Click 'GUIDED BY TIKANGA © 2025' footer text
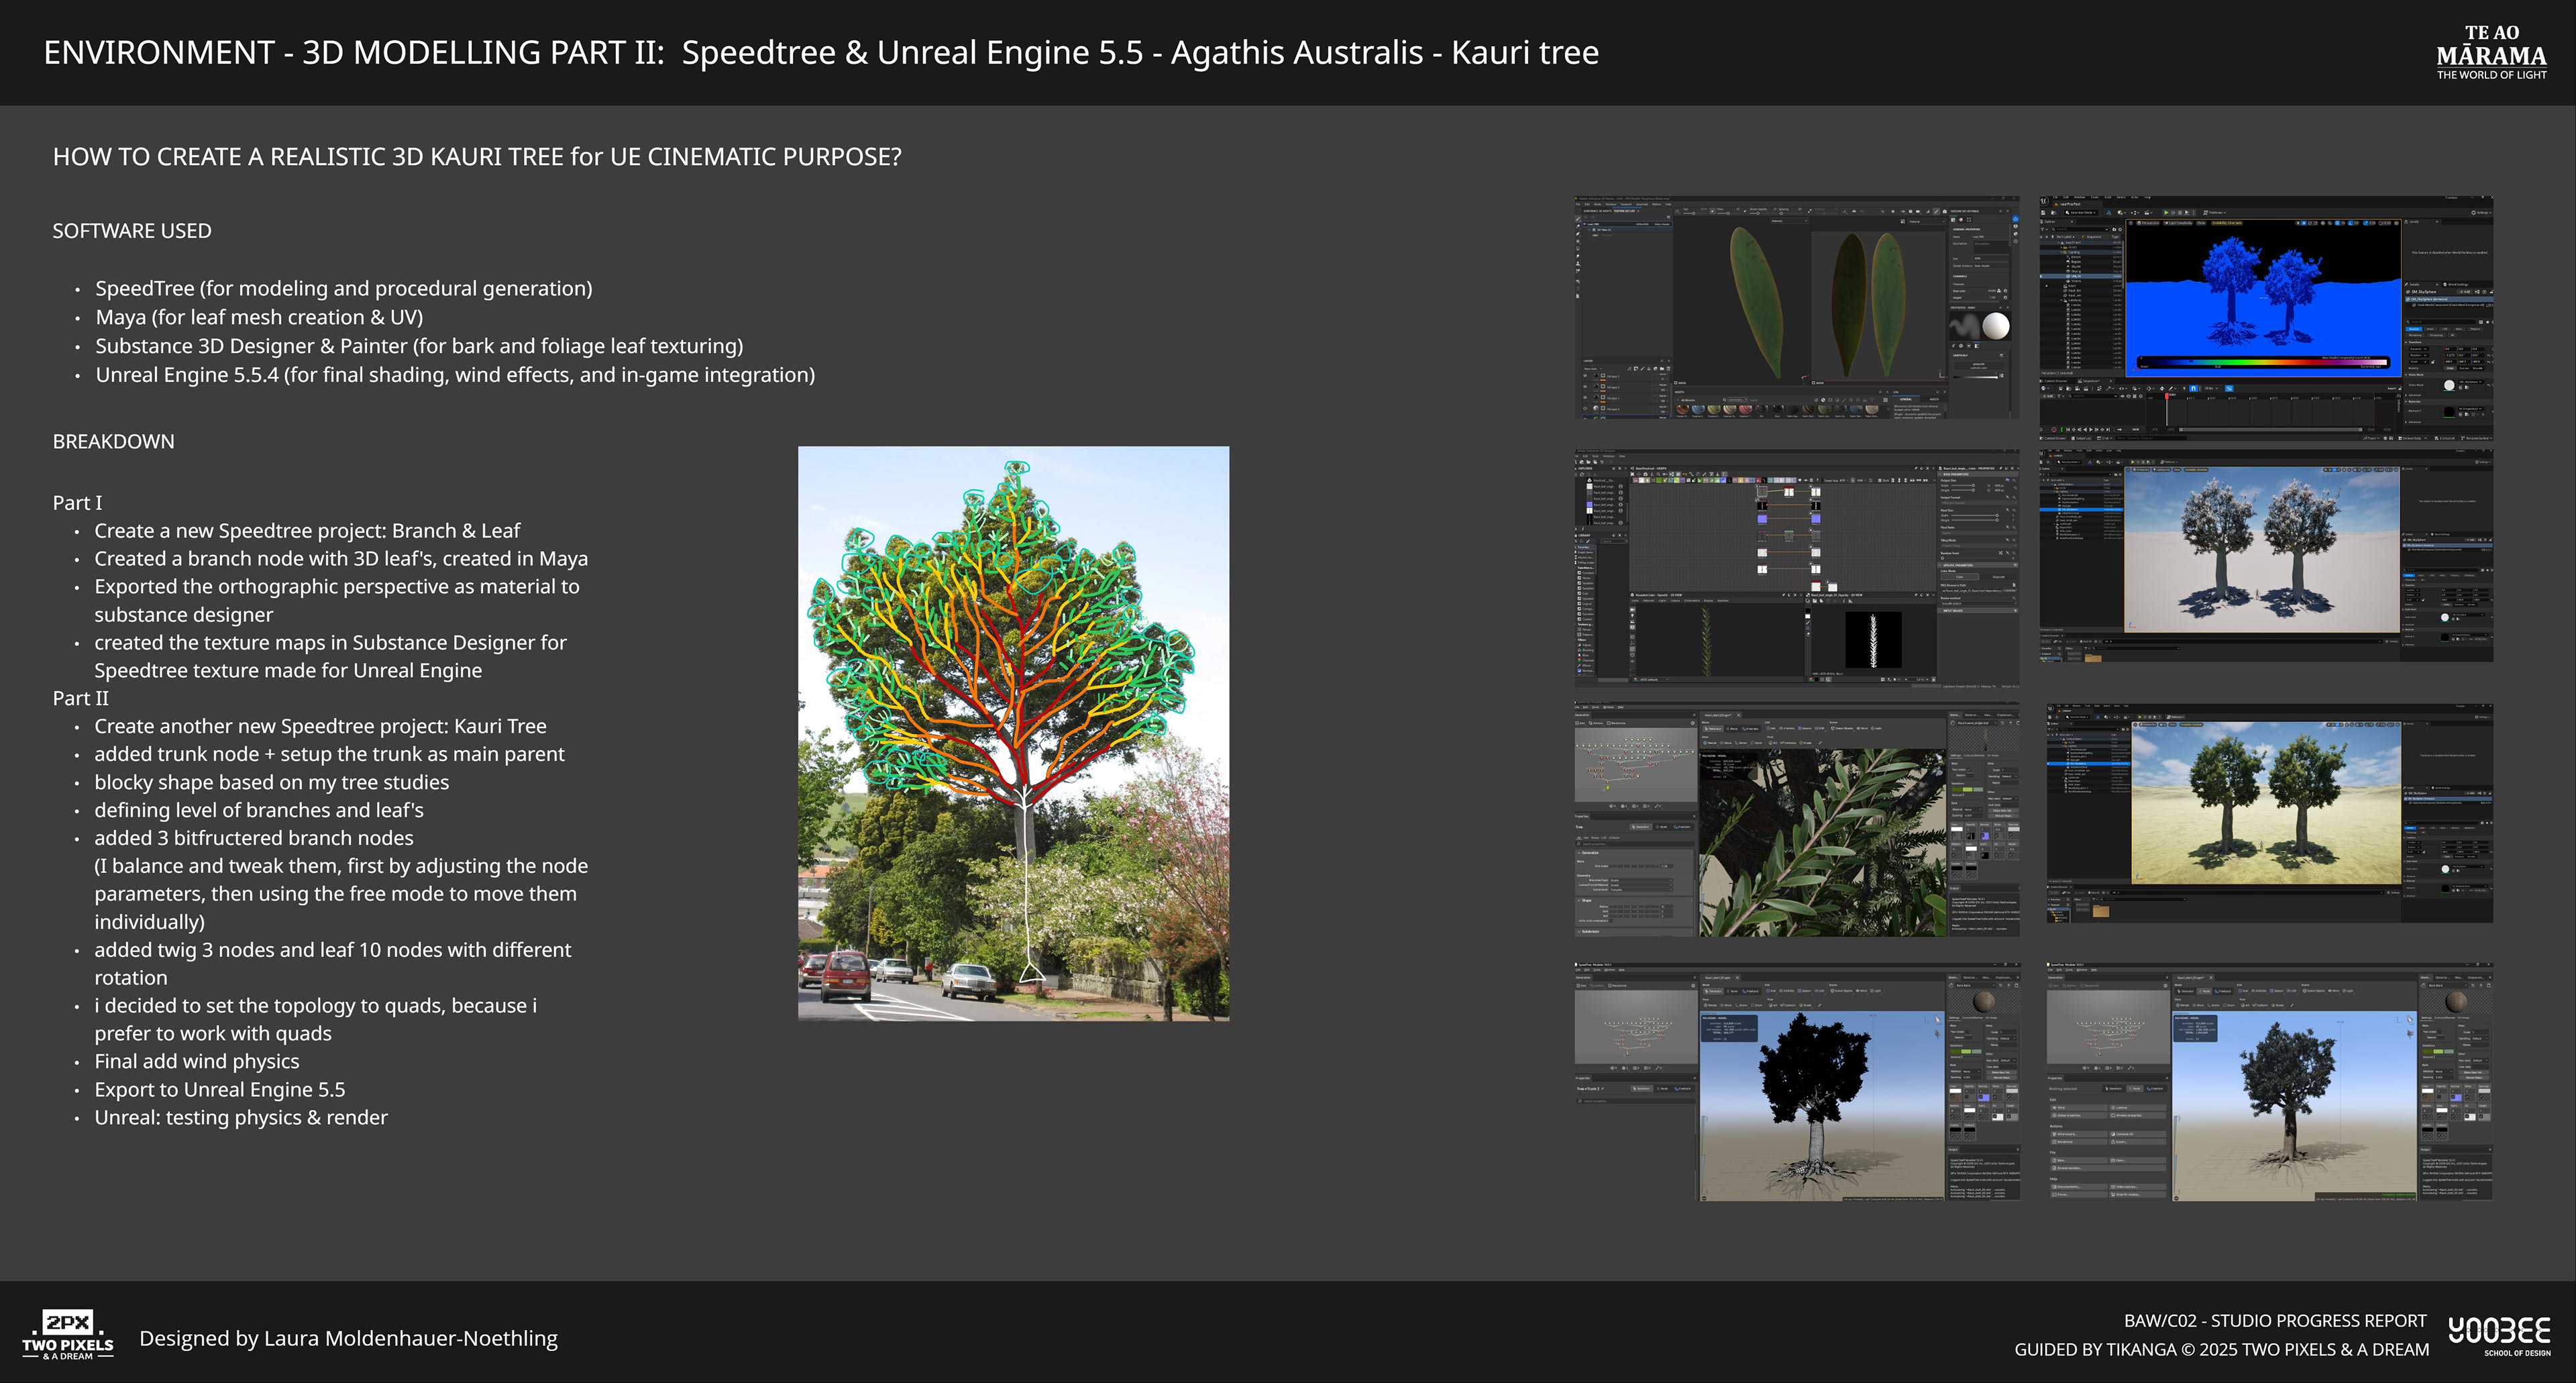 [2125, 1349]
